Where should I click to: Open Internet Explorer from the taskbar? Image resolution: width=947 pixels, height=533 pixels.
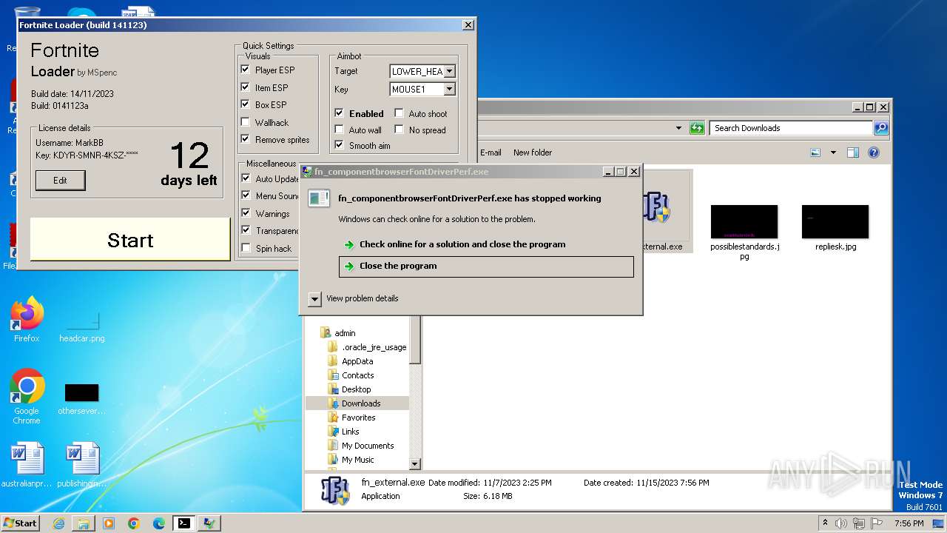pyautogui.click(x=58, y=523)
